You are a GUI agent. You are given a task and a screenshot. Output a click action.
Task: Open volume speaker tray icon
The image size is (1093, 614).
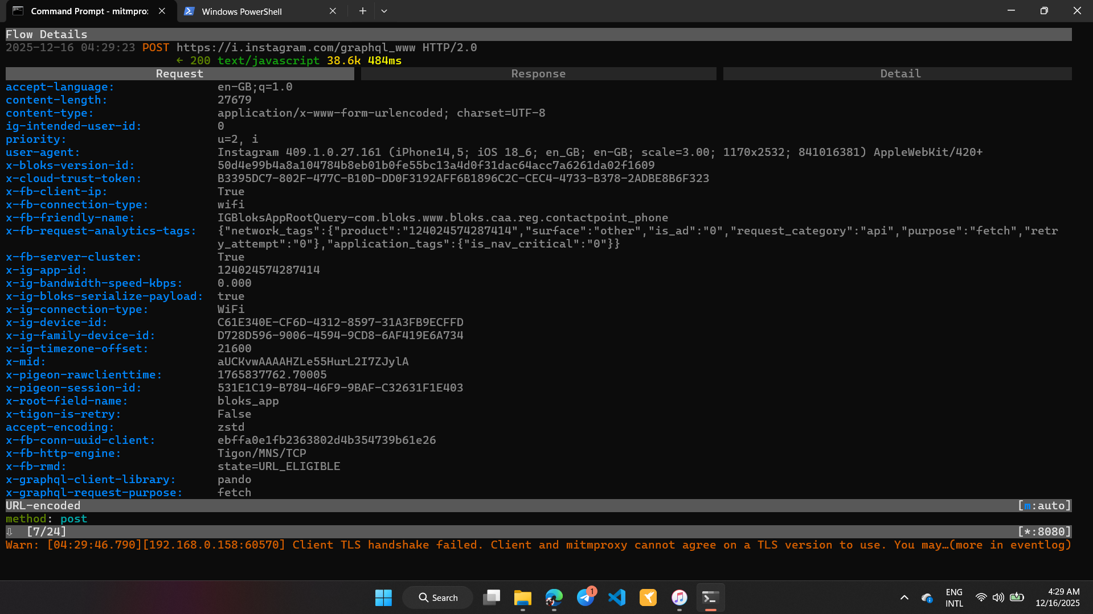pyautogui.click(x=998, y=597)
